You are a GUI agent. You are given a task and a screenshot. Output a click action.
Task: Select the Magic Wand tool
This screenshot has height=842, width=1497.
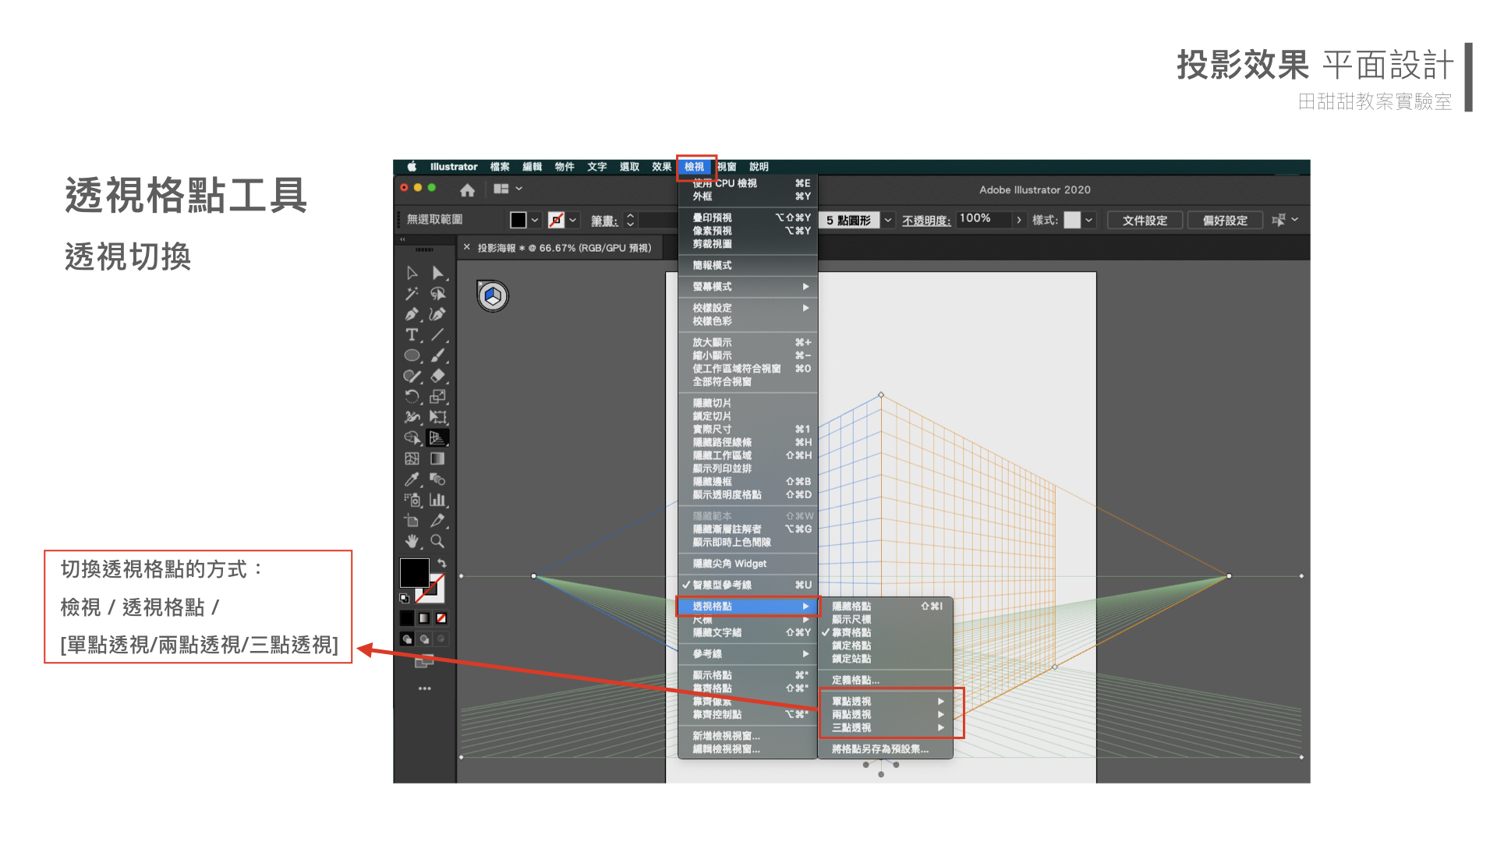click(x=412, y=294)
